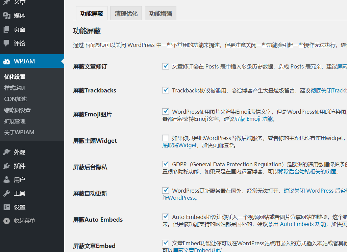Screen dimensions: 347x252
Task: Open 禁用 Auto Embeds 功能 link
Action: 297,224
